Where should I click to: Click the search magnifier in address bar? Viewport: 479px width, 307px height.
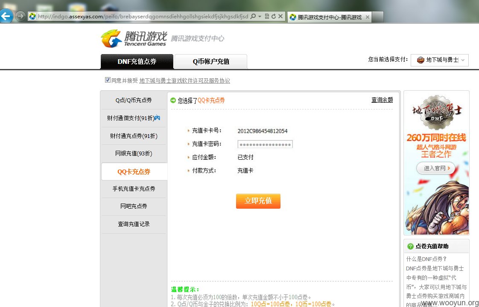(x=253, y=16)
